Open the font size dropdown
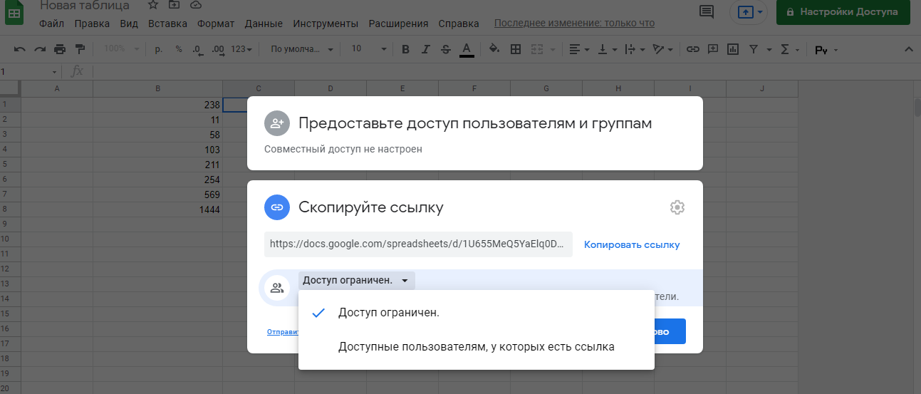 (x=369, y=49)
